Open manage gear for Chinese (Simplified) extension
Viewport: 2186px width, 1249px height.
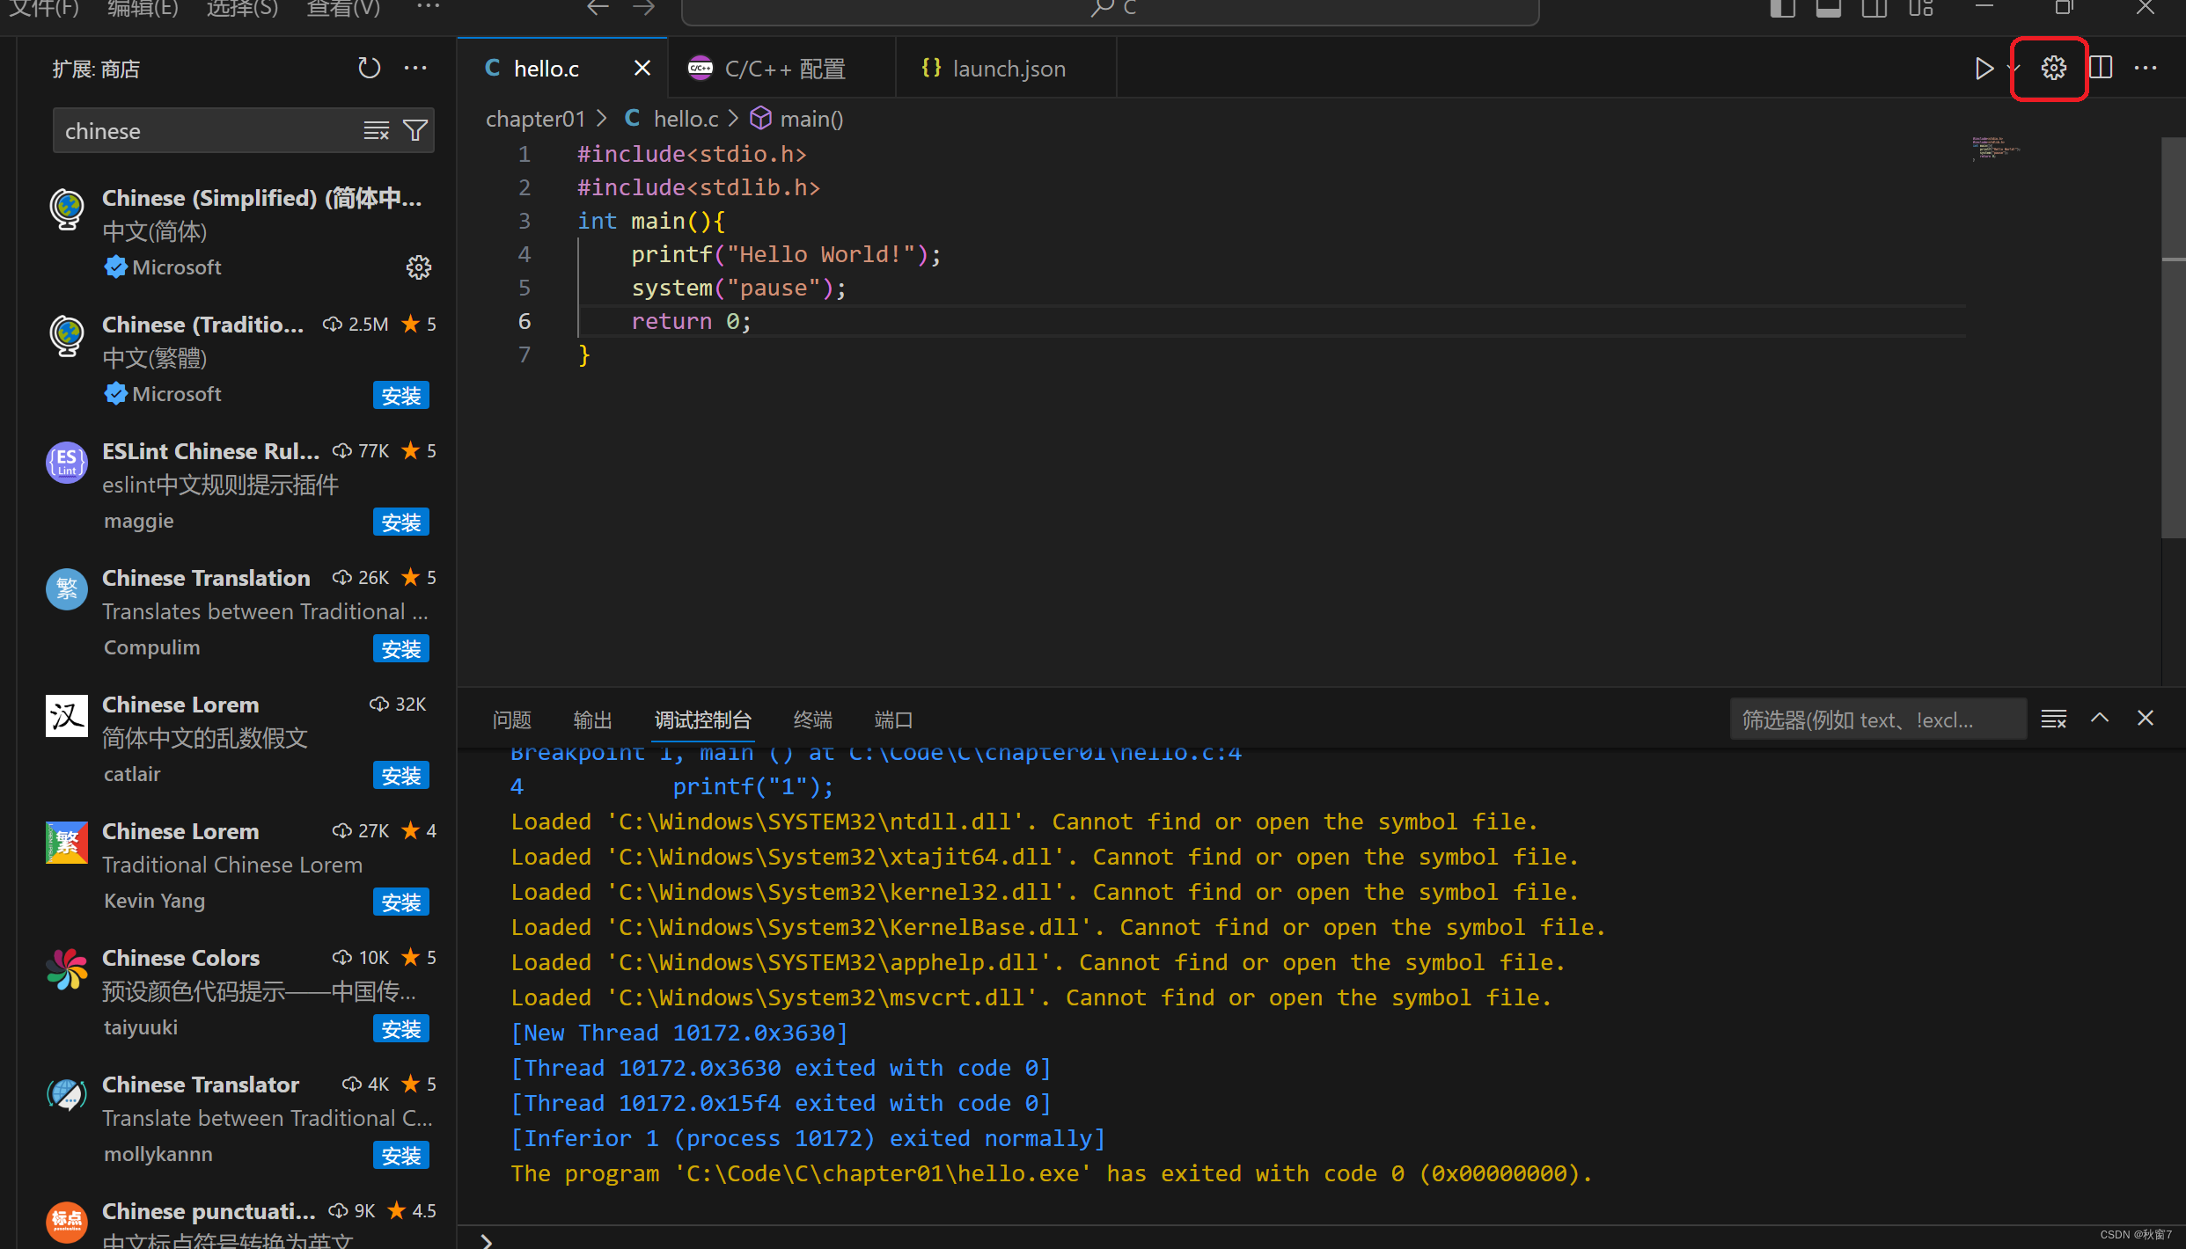coord(418,267)
